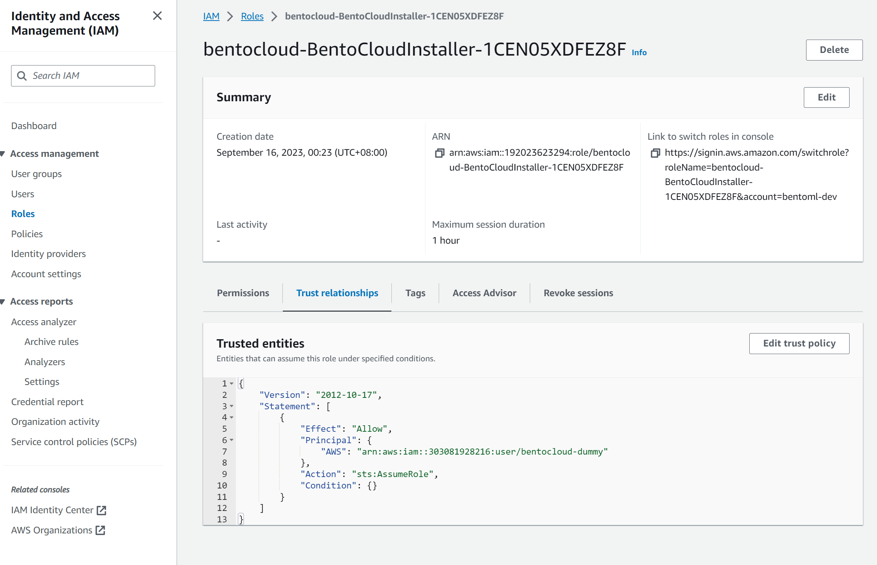877x565 pixels.
Task: Click the "sts:AssumeRole" action value
Action: tap(393, 474)
